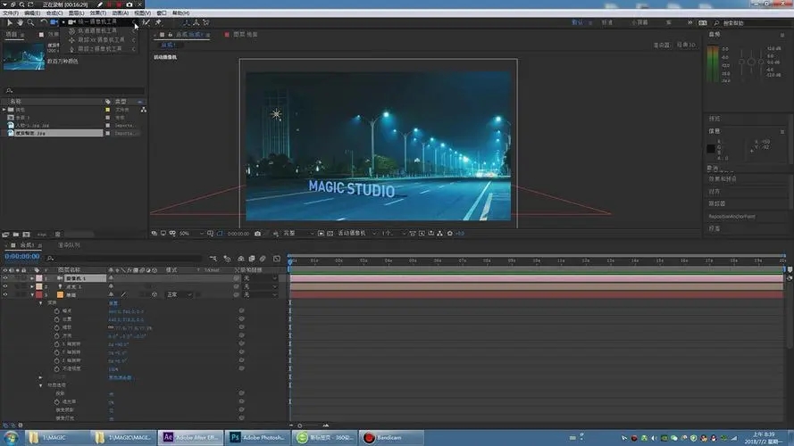Open the 完整 resolution dropdown
This screenshot has height=446, width=794.
pos(297,233)
